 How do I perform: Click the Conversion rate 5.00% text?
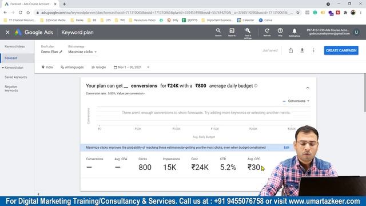(x=101, y=93)
